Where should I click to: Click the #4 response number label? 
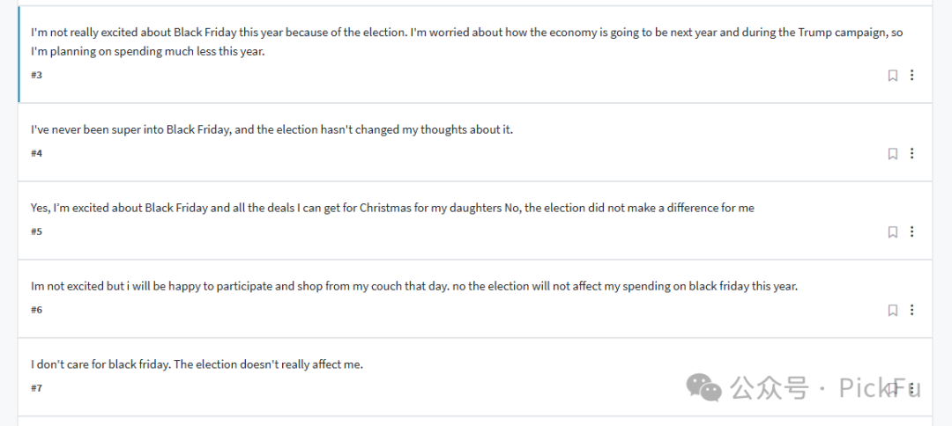(x=36, y=153)
